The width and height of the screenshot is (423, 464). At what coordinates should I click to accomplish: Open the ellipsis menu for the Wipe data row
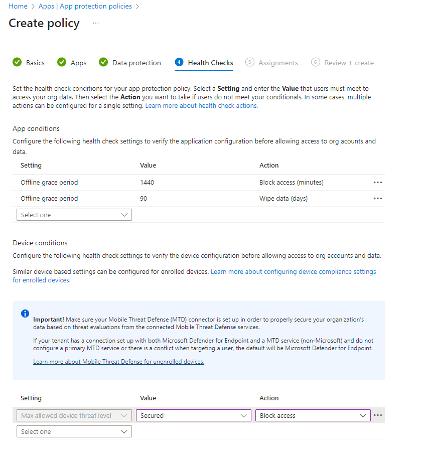coord(378,198)
